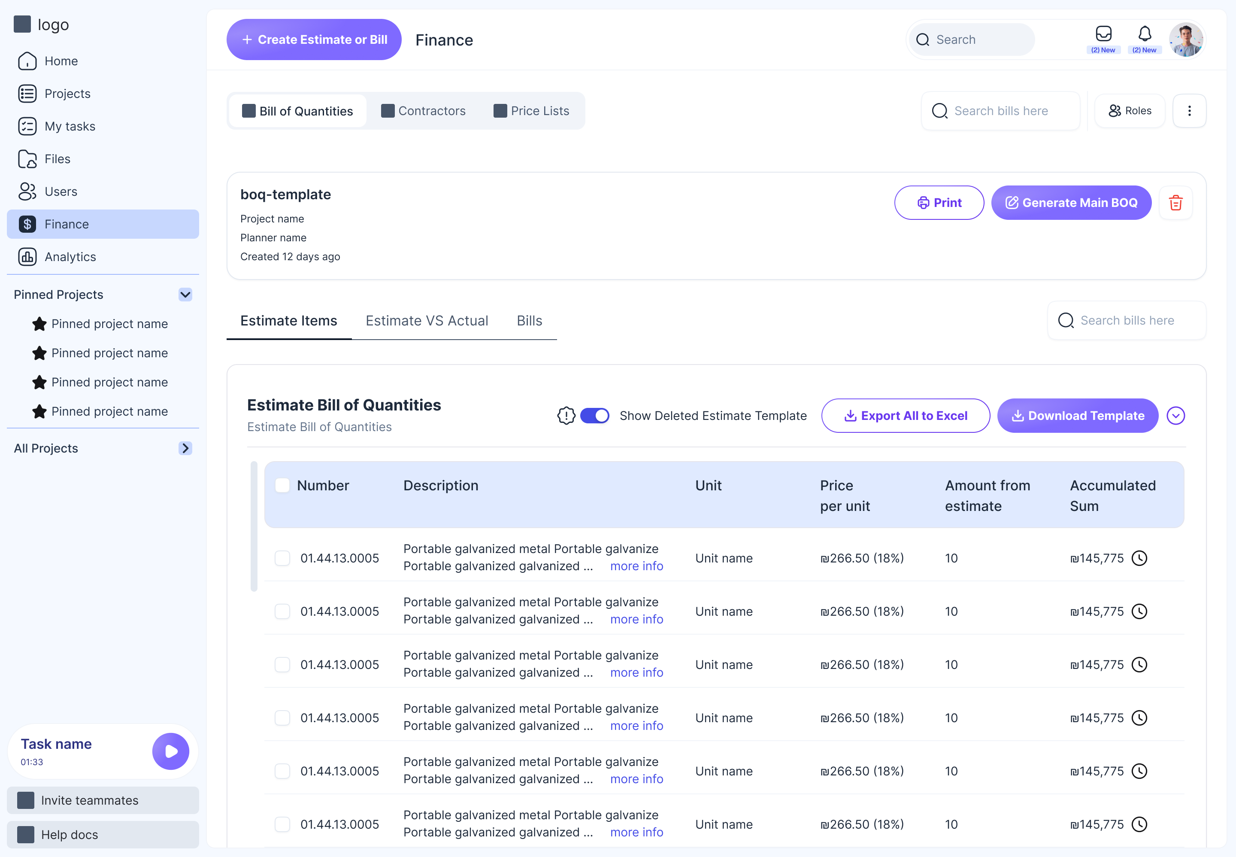Collapse the Pinned Projects section
The width and height of the screenshot is (1236, 857).
185,295
